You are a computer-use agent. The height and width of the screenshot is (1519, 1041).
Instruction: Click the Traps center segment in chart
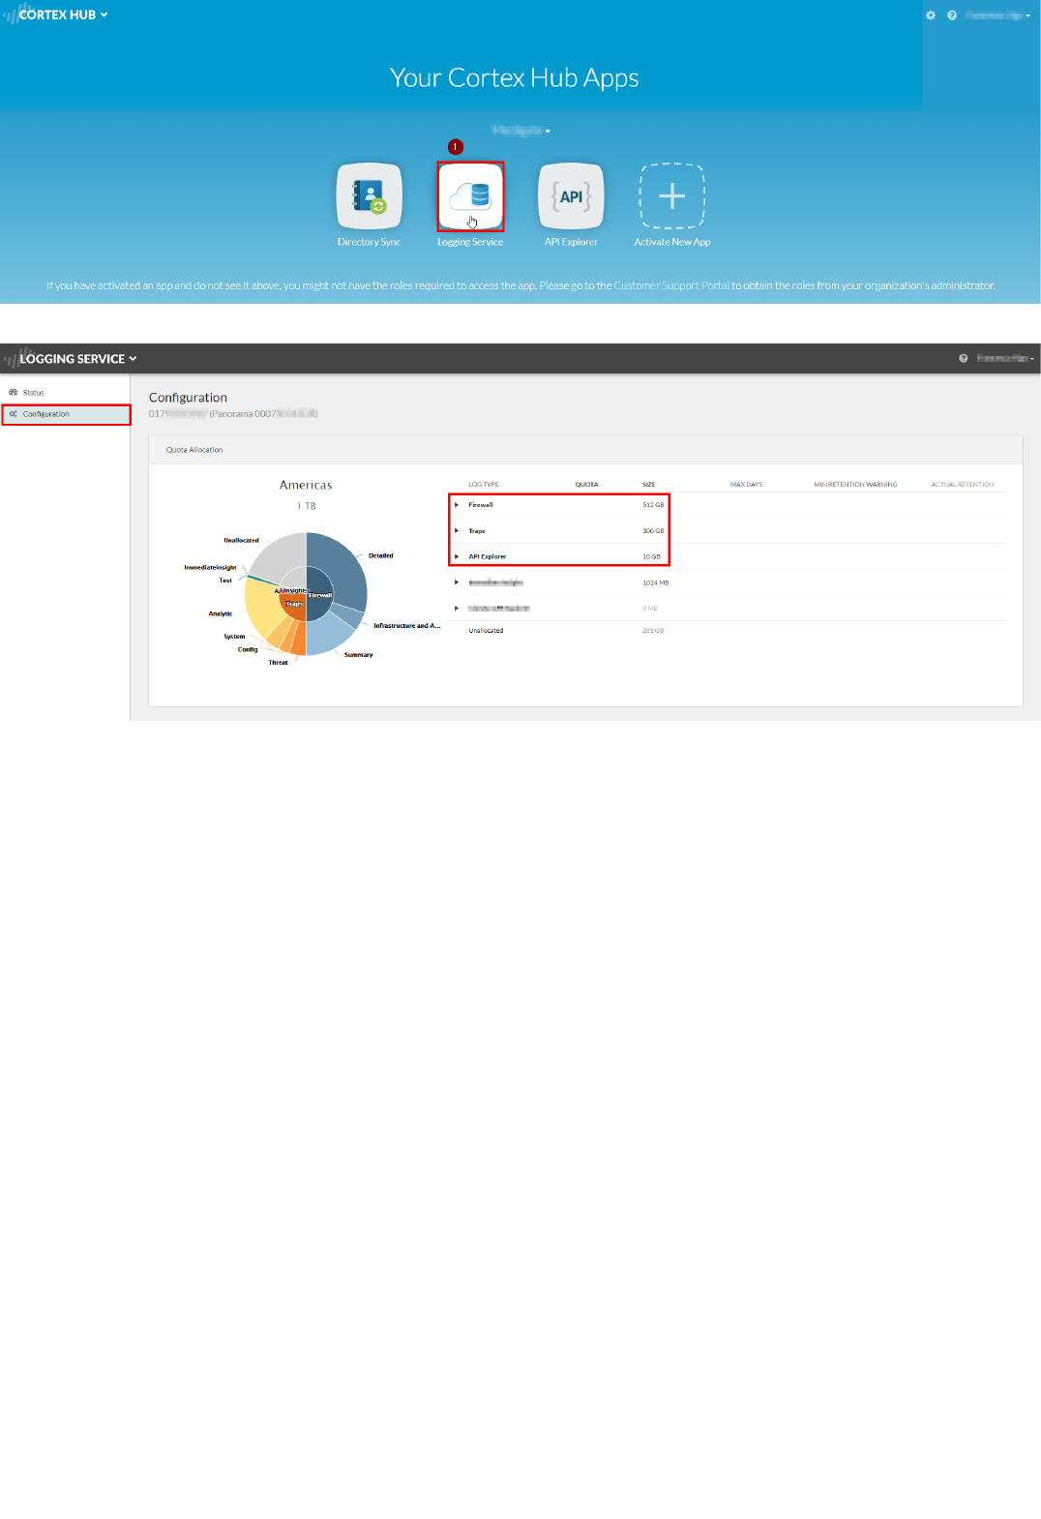point(293,605)
